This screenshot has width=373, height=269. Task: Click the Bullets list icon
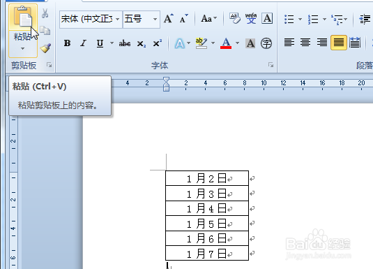pos(289,19)
